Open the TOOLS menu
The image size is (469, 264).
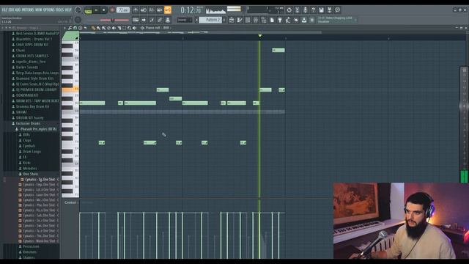pyautogui.click(x=59, y=10)
